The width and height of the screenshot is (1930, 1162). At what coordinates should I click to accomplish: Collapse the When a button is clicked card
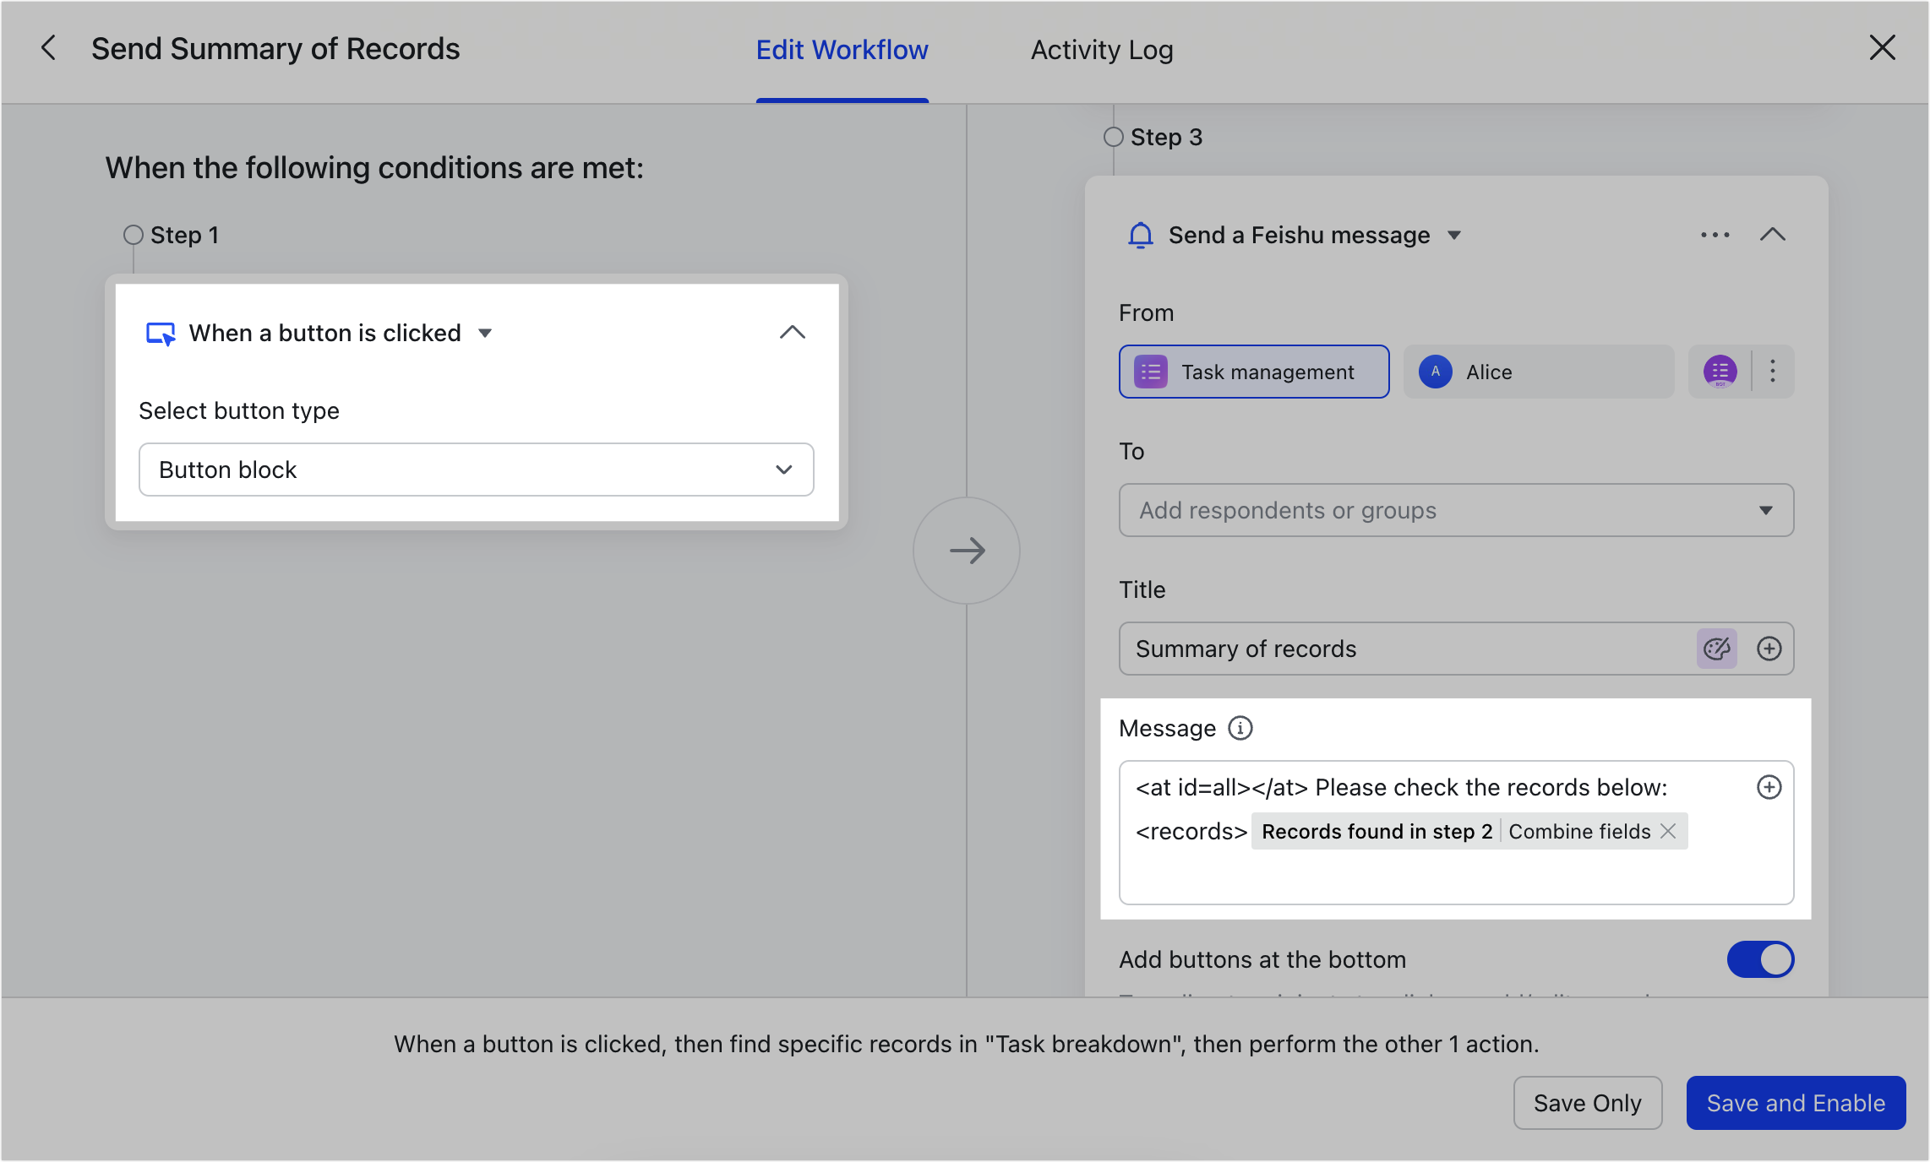[792, 333]
